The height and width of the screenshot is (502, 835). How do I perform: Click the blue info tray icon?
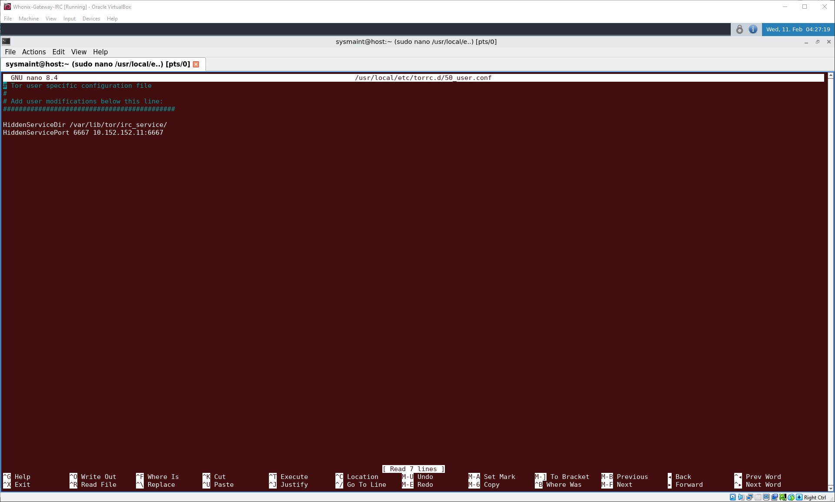[x=753, y=30]
